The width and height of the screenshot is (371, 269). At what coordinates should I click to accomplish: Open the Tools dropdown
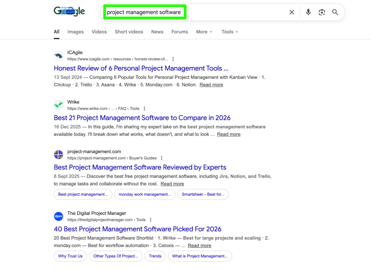pos(229,32)
